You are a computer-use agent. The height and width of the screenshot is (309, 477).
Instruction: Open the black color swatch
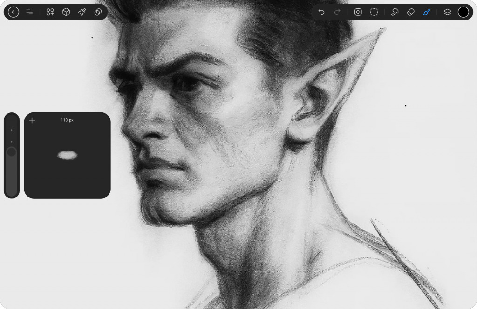(x=463, y=12)
